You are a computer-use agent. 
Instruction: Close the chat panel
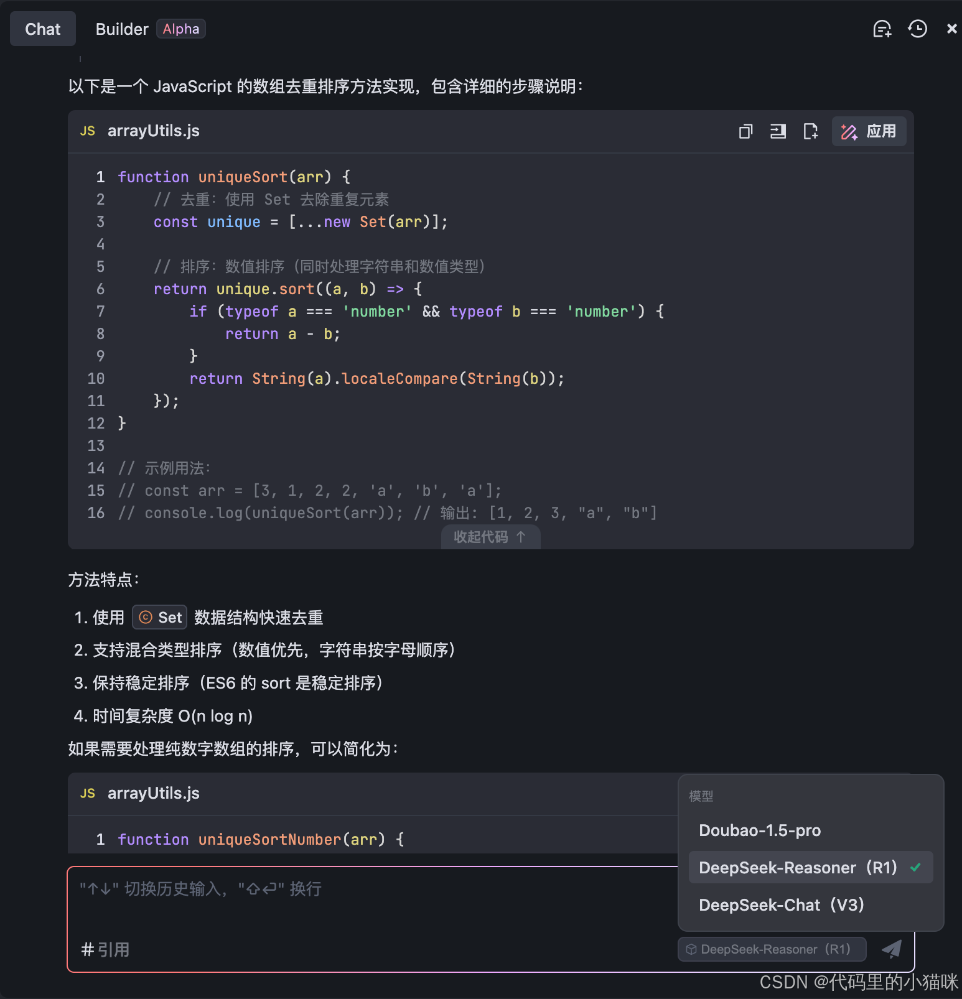[x=951, y=29]
